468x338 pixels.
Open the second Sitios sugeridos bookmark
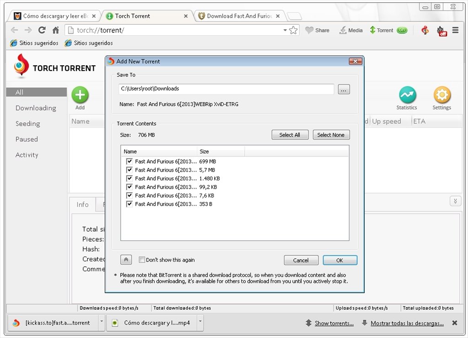click(89, 43)
